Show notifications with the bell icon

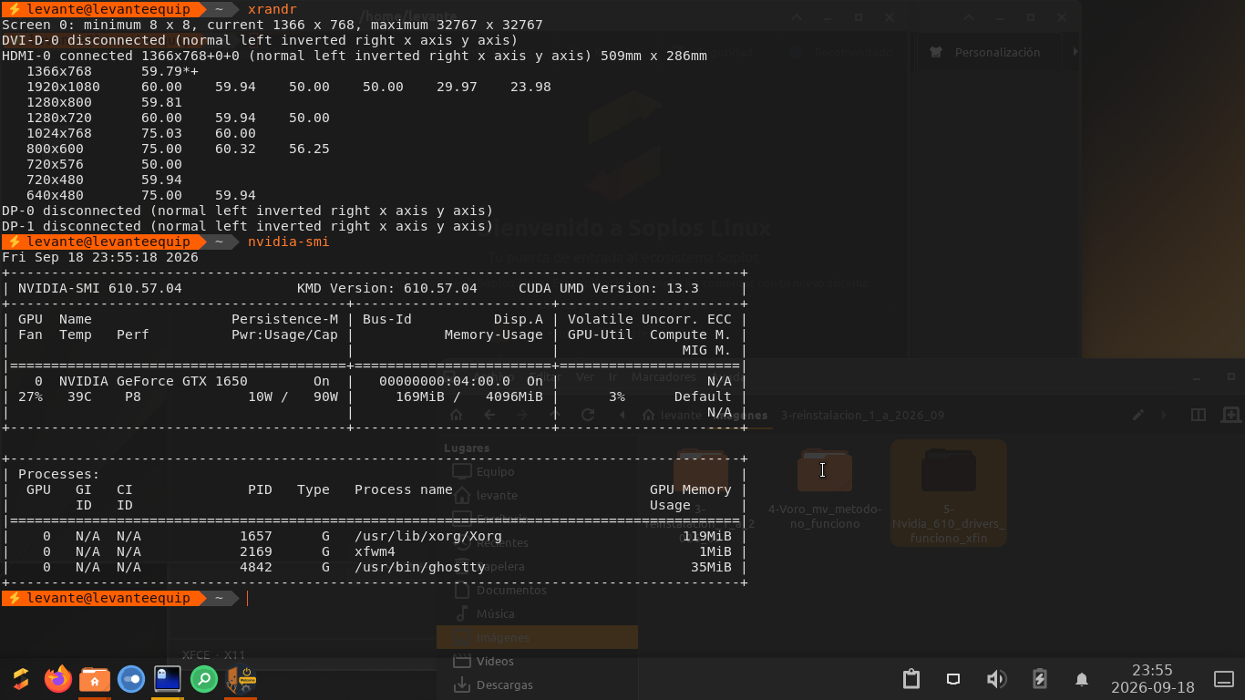click(x=1082, y=679)
